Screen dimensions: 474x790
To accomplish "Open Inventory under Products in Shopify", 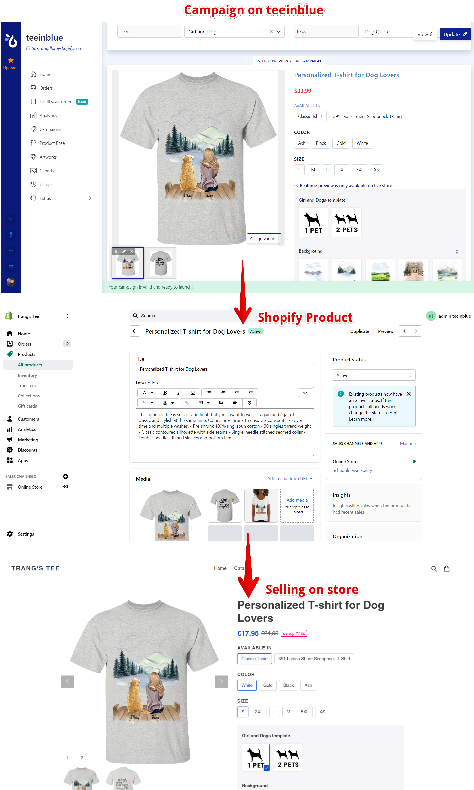I will [x=28, y=375].
